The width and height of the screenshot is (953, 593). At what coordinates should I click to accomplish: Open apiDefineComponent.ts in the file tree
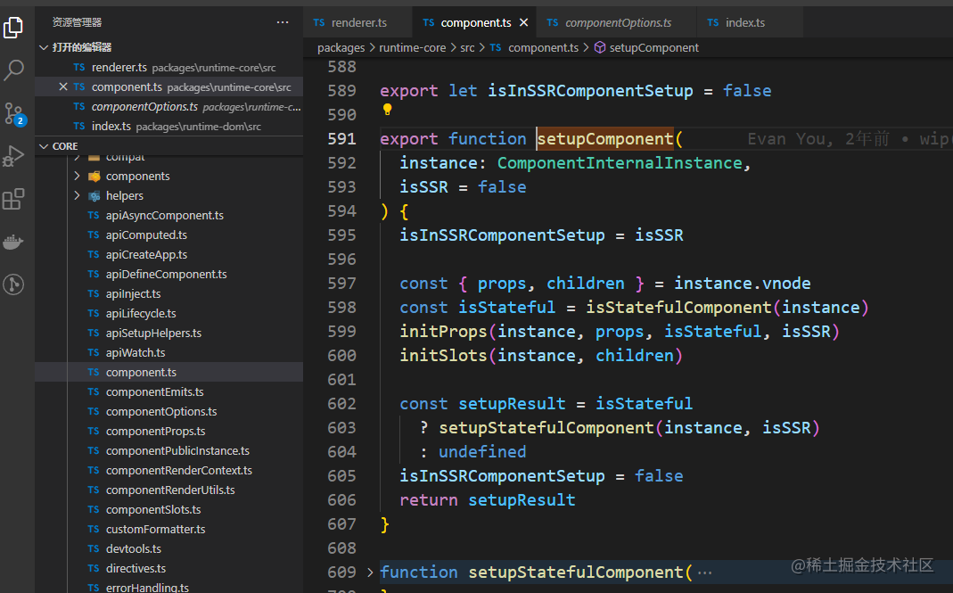169,275
